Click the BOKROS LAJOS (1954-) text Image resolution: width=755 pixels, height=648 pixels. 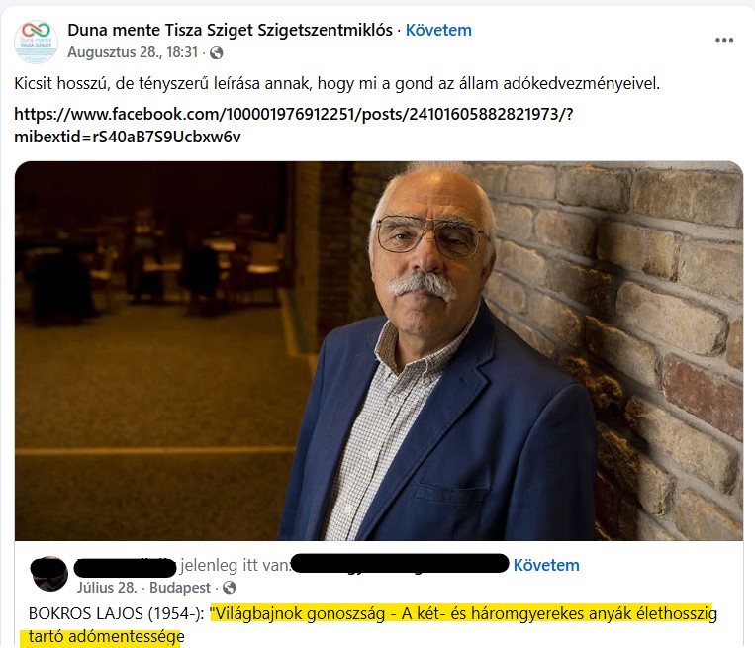point(117,613)
